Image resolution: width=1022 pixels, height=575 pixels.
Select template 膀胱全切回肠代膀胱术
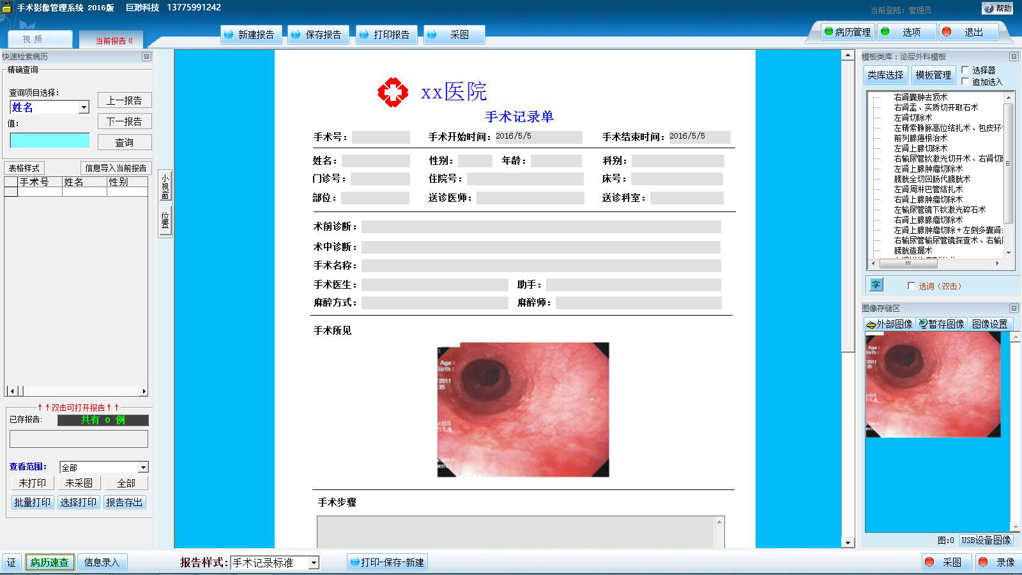[932, 179]
